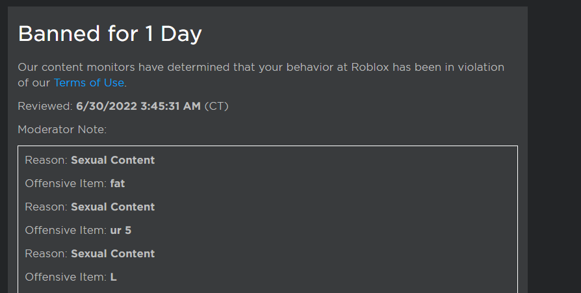The height and width of the screenshot is (293, 581).
Task: Open the Terms of Use link
Action: (x=88, y=83)
